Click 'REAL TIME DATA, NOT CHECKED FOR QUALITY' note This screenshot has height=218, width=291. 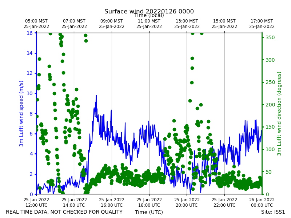(64, 212)
